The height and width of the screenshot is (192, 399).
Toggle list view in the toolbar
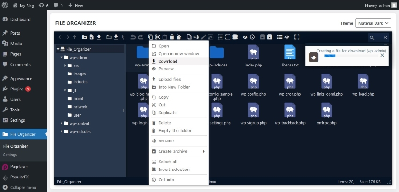(x=279, y=37)
